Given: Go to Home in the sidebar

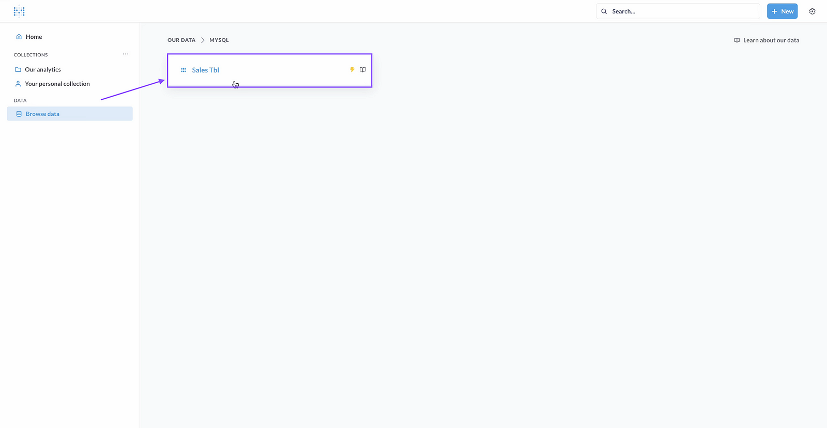Looking at the screenshot, I should 34,37.
